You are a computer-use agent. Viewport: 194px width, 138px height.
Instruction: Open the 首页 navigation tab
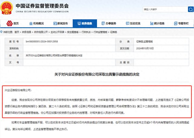(12, 23)
